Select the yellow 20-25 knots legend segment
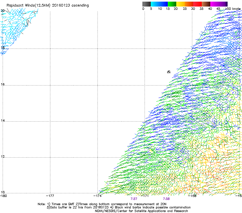The image size is (242, 213). 181,4
